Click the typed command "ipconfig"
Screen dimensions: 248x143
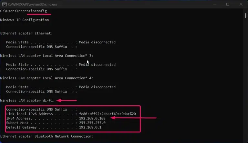(39, 11)
